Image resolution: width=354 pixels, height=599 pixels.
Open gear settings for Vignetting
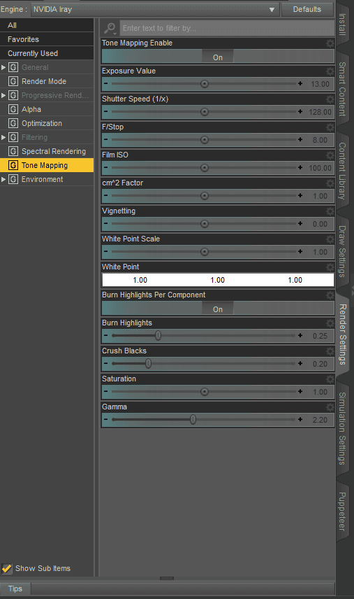click(330, 211)
